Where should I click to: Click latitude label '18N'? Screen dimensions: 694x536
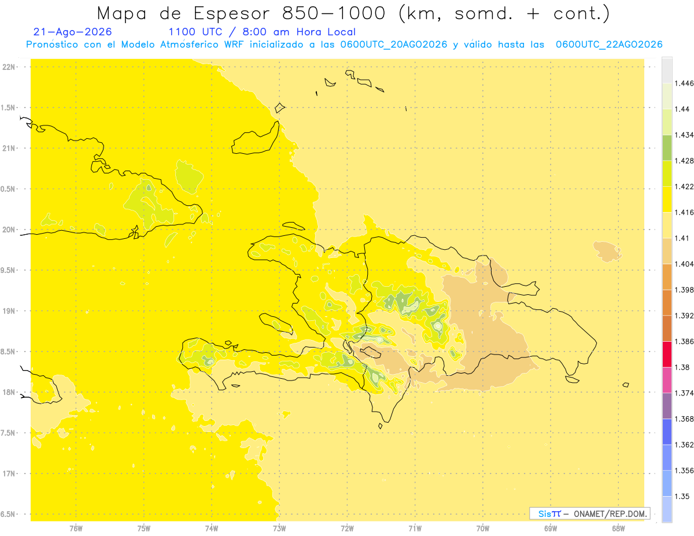coord(9,392)
